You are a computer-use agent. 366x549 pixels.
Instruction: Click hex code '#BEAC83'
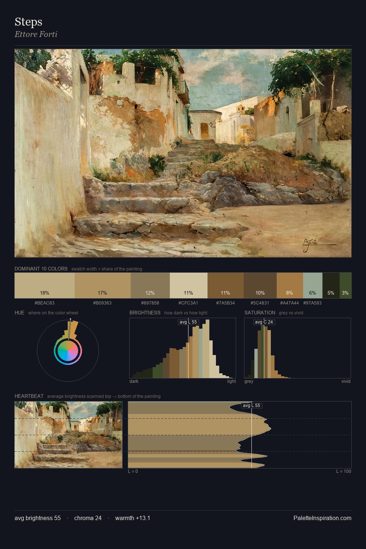click(x=44, y=303)
